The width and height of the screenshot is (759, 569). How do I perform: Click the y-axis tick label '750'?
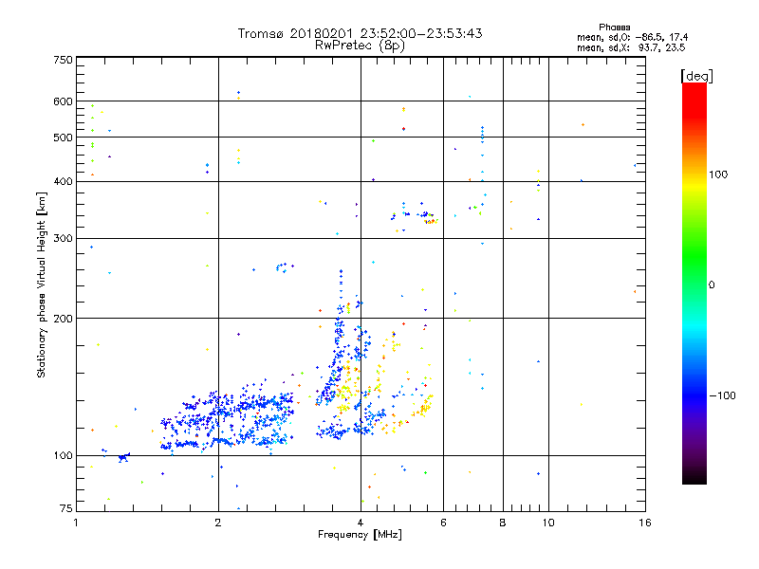click(63, 60)
